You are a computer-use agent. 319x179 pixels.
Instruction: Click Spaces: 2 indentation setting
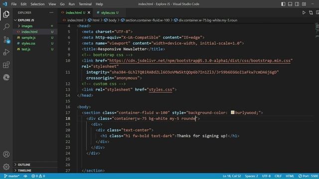[x=251, y=176]
